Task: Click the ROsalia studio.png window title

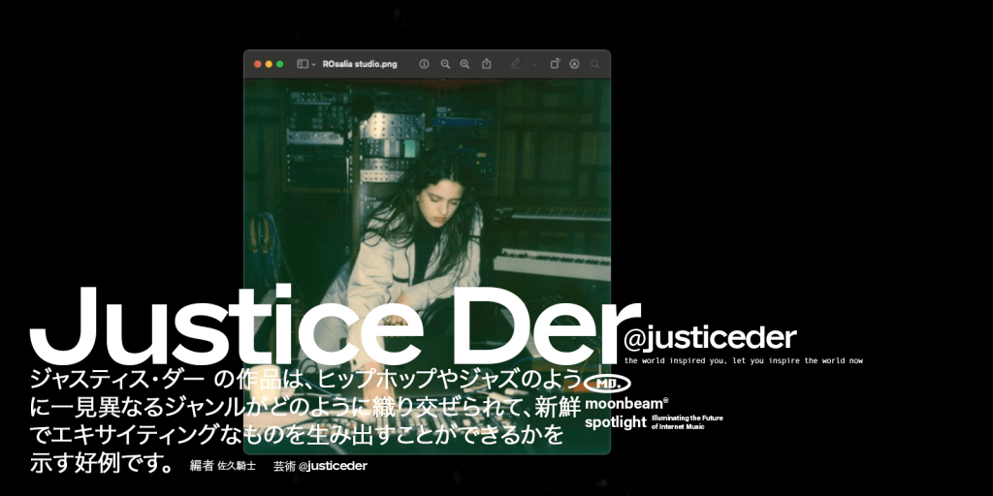Action: coord(360,64)
